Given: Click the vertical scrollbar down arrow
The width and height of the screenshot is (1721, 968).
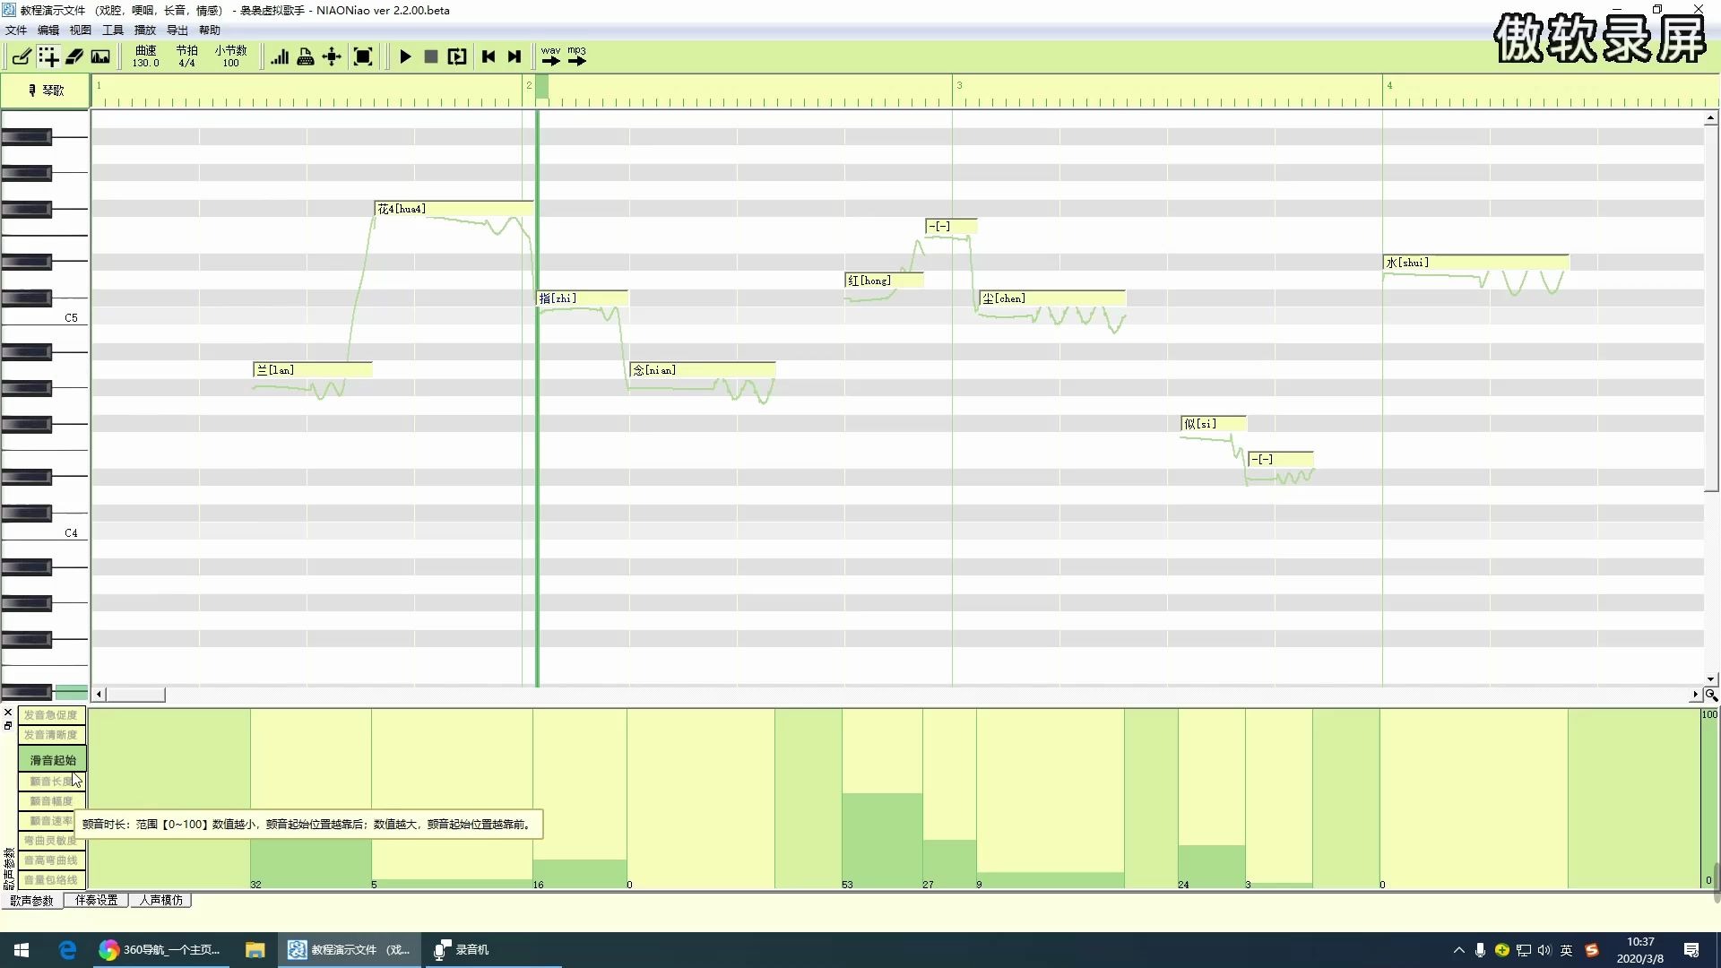Looking at the screenshot, I should click(1711, 679).
